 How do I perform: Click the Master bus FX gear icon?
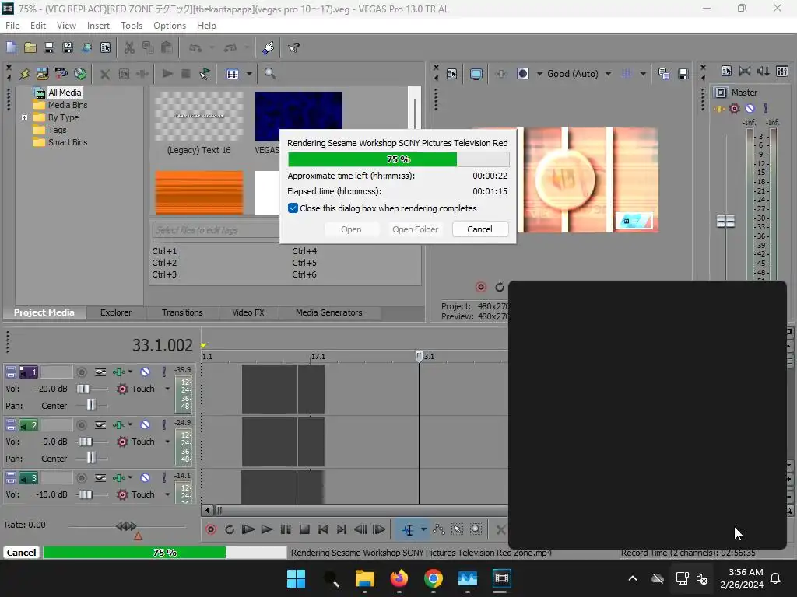coord(735,108)
